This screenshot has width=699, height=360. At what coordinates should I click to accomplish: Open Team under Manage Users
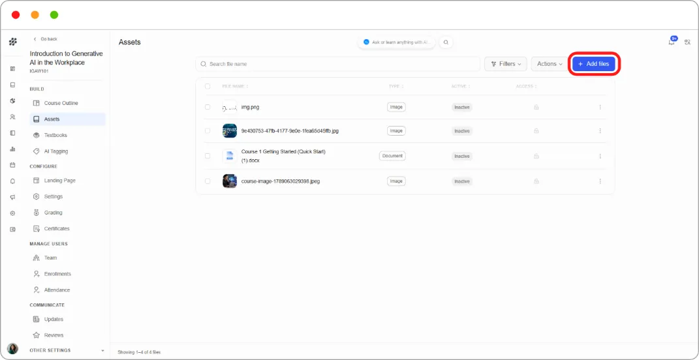tap(67, 258)
